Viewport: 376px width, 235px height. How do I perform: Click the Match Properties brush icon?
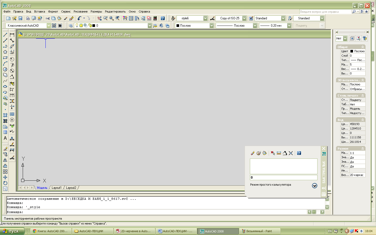(66, 18)
